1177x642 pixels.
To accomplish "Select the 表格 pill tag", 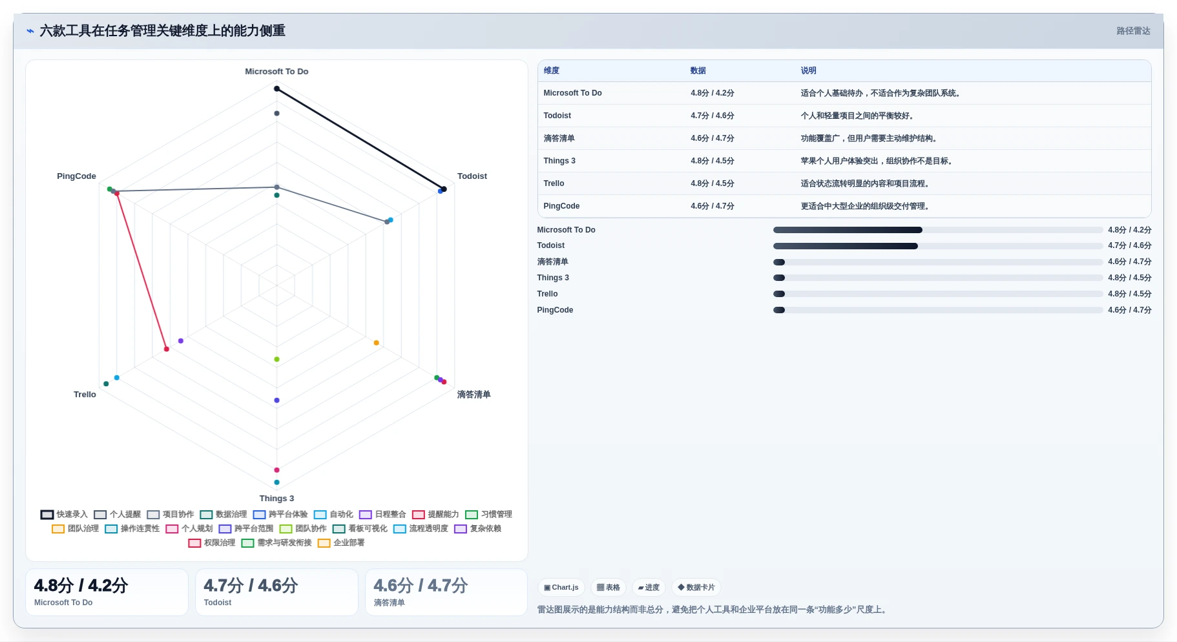I will click(609, 587).
